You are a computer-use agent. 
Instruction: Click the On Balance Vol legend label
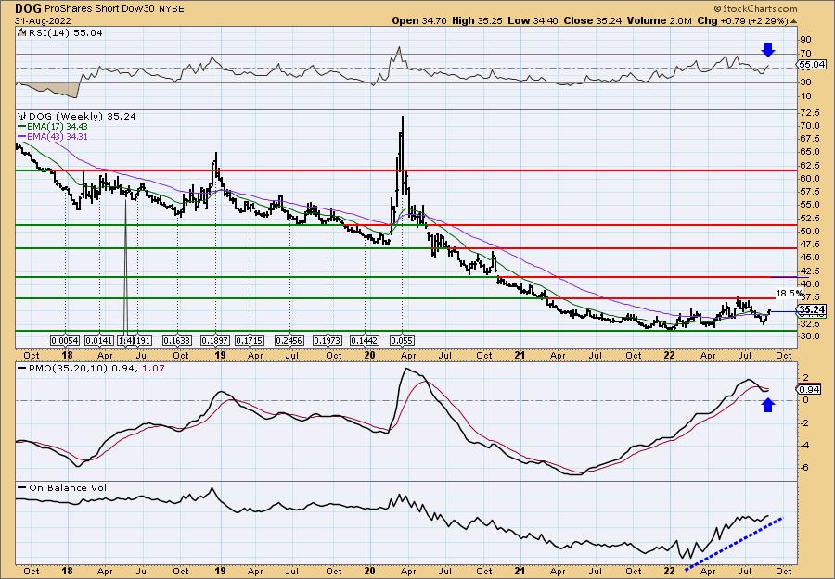click(67, 487)
